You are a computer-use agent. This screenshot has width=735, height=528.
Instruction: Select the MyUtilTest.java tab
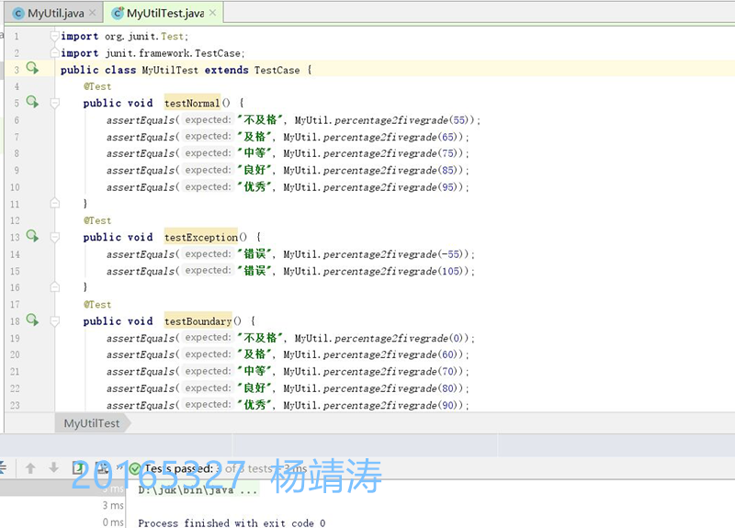(165, 13)
